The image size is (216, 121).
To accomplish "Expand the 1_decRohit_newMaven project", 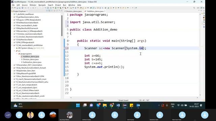I will [x=12, y=14].
